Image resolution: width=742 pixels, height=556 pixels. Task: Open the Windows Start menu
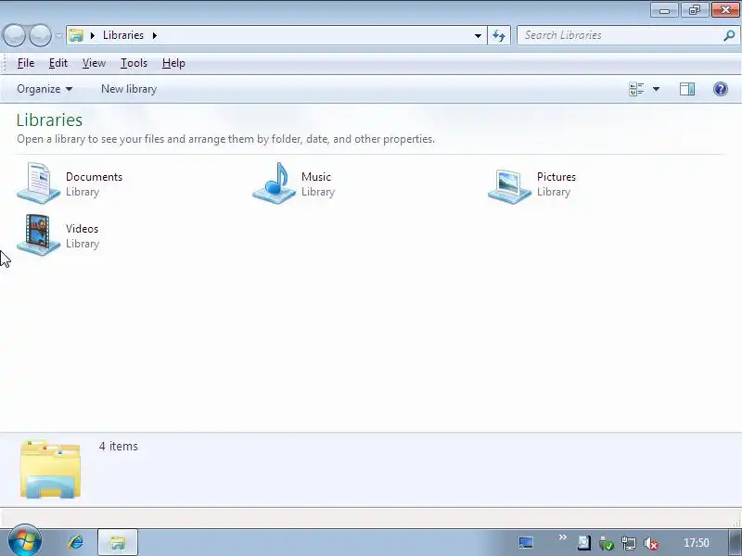[x=25, y=541]
